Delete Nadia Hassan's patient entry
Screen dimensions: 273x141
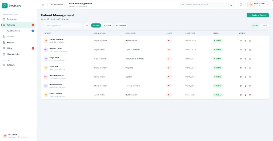tap(250, 86)
